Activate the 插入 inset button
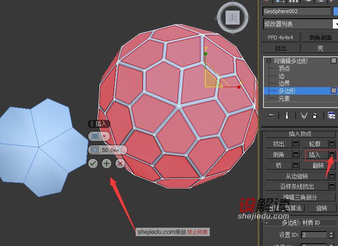This screenshot has height=246, width=338. 315,155
